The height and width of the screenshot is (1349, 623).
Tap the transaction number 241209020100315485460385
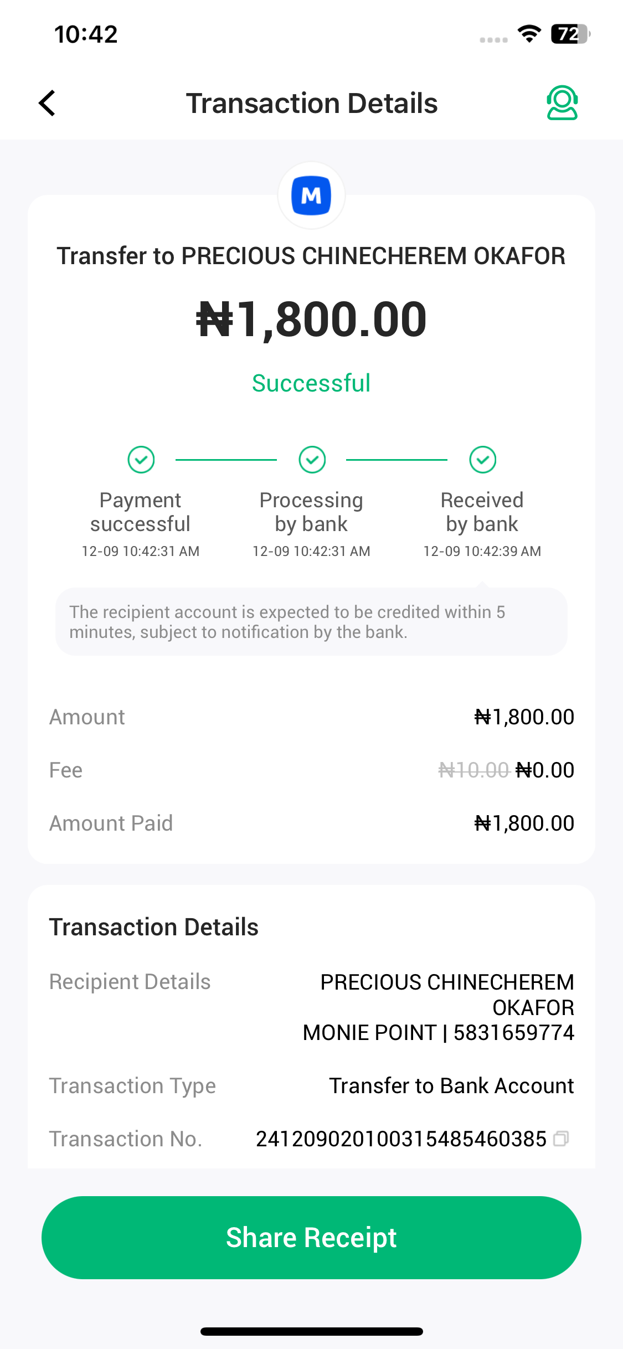(401, 1139)
